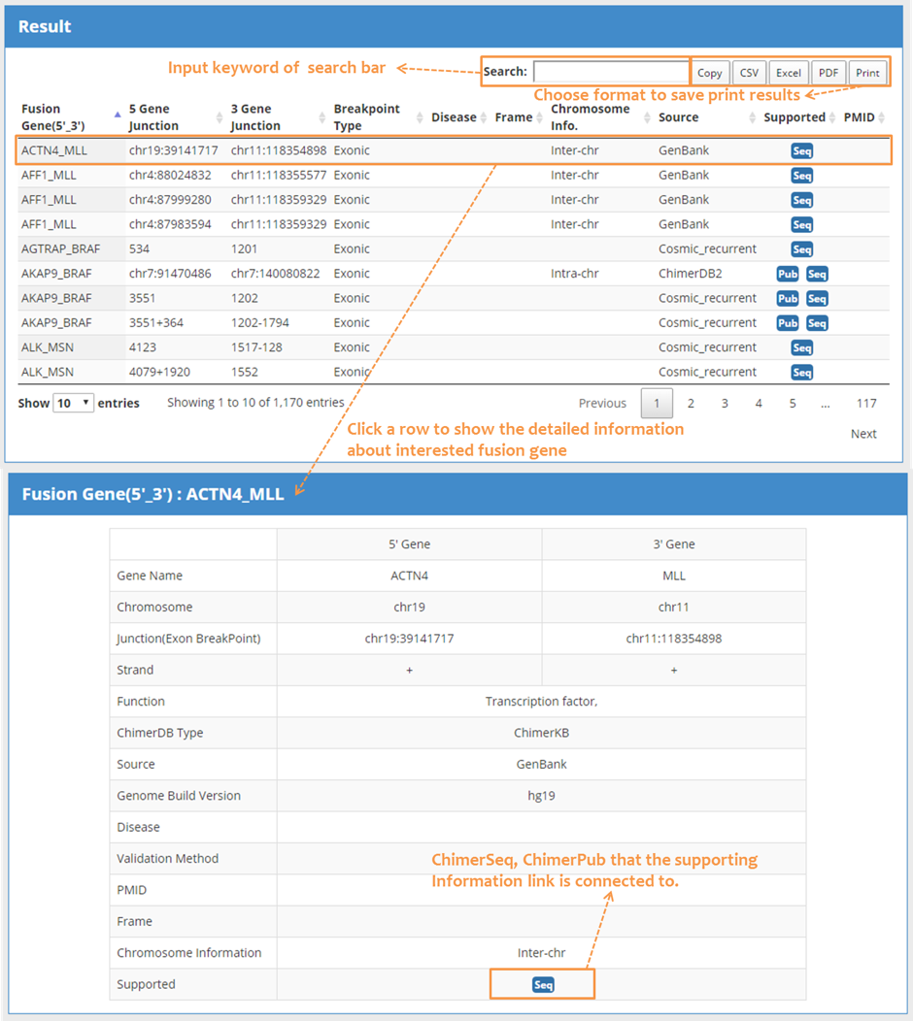Open Pub badge for AKAP9_BRAF 3551 row
This screenshot has height=1021, width=913.
(788, 299)
